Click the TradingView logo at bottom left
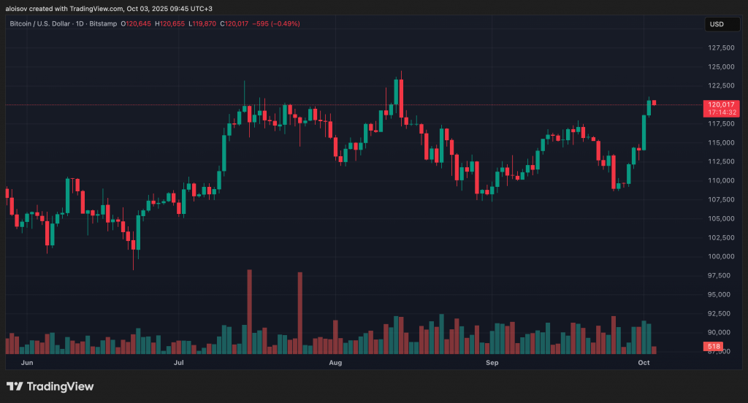748x403 pixels. pyautogui.click(x=50, y=386)
